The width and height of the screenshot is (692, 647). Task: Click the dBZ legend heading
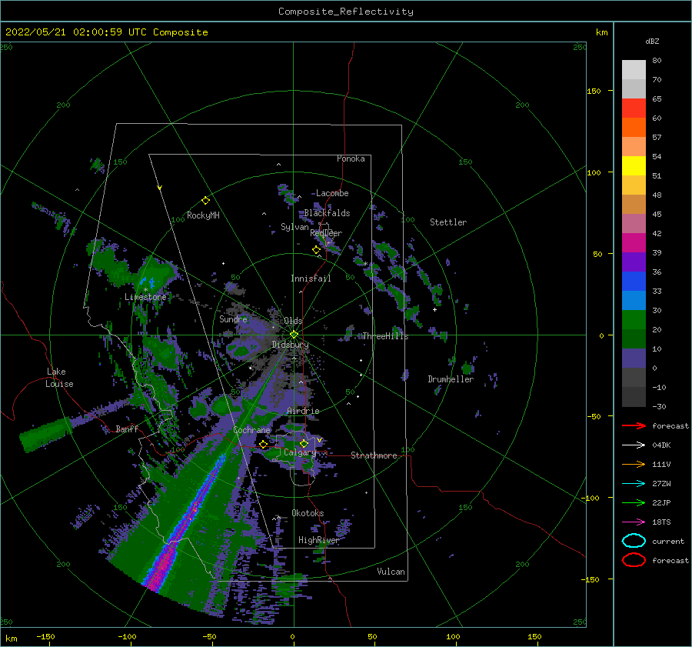click(x=652, y=41)
